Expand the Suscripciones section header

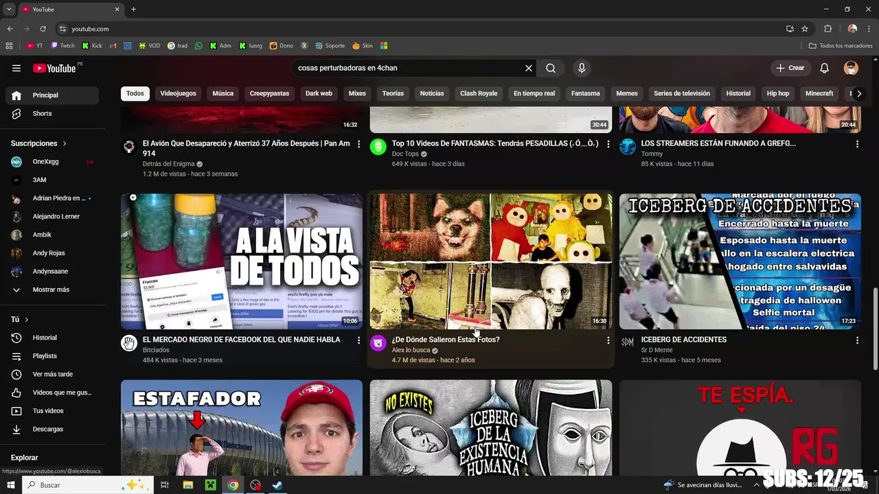click(38, 143)
